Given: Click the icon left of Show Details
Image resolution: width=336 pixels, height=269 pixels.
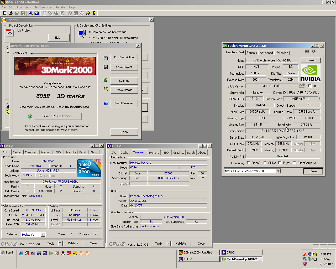Looking at the screenshot, I should pyautogui.click(x=106, y=90).
